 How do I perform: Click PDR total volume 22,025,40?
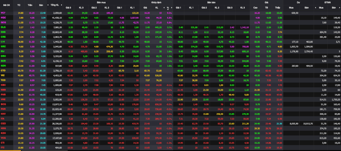tap(57, 109)
